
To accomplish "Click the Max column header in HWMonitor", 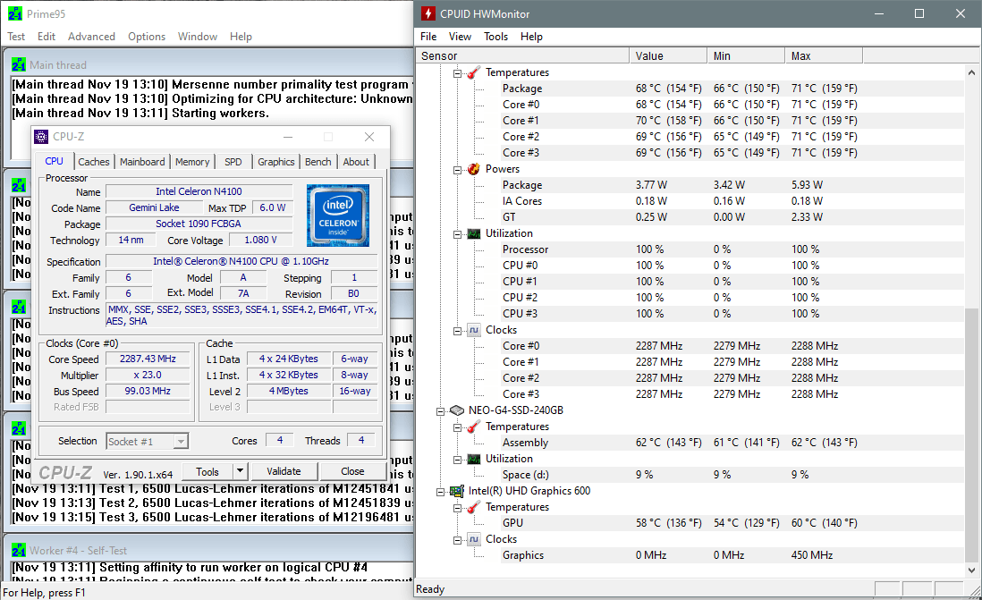I will [824, 55].
